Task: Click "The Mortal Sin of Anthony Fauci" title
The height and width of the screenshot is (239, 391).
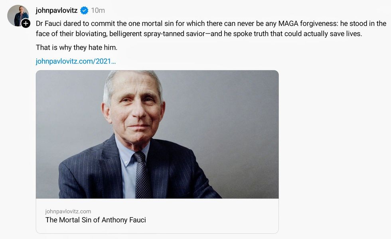Action: click(x=96, y=220)
